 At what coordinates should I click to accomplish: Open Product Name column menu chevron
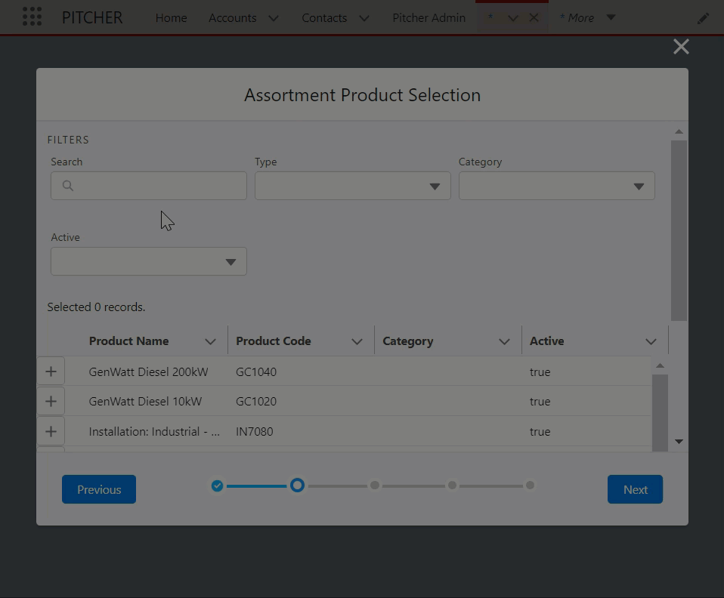(210, 341)
